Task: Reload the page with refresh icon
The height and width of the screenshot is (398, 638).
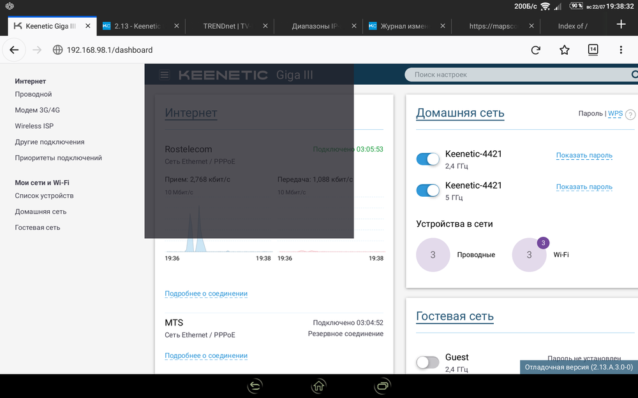Action: (536, 50)
